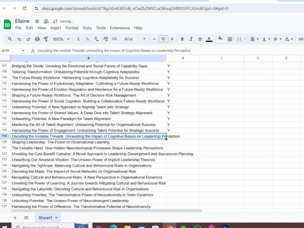This screenshot has width=304, height=228.
Task: Switch to the Sheet1 tab
Action: pos(45,218)
